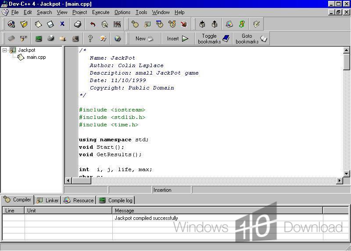
Task: Click the tan package icon
Action: pos(63,39)
